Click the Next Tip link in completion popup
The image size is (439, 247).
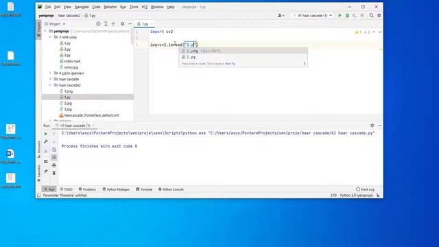pyautogui.click(x=230, y=64)
